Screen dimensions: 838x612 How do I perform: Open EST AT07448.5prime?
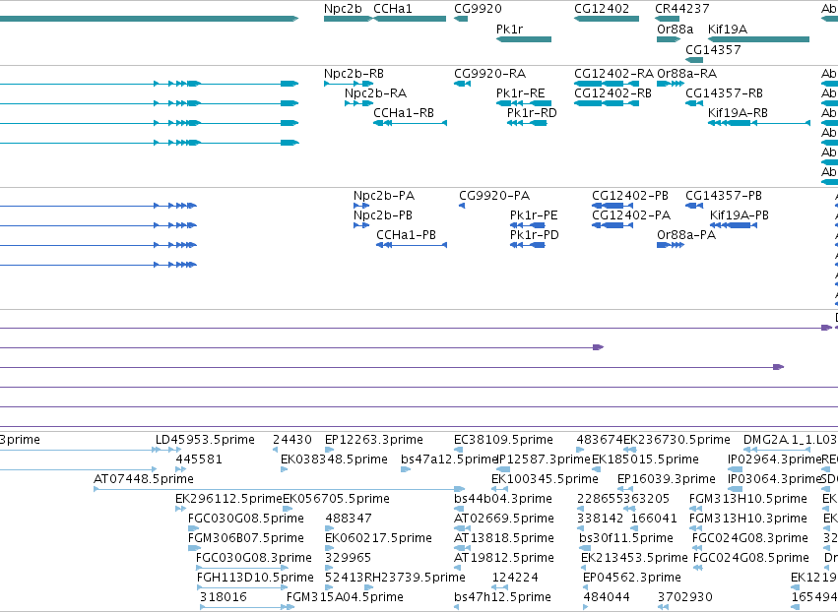coord(143,479)
